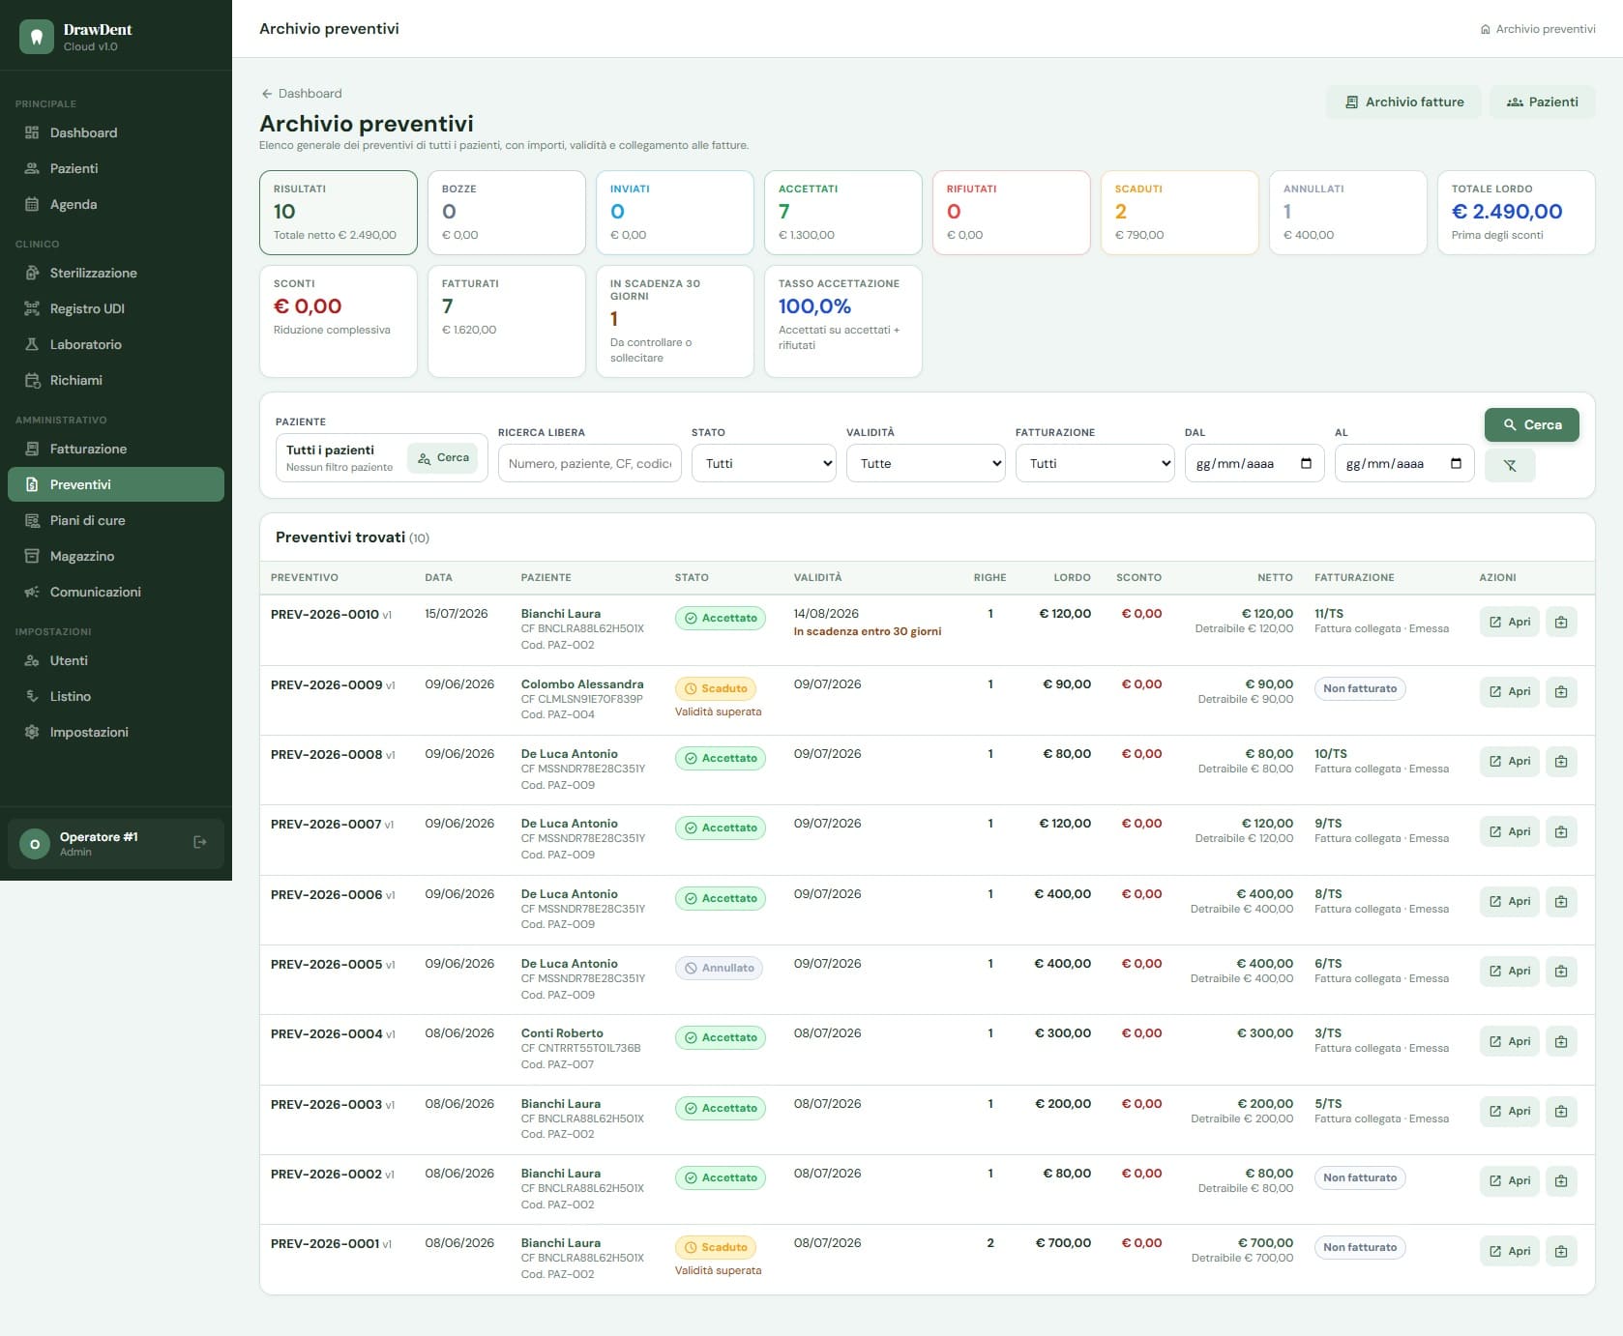Open the Validità dropdown
This screenshot has width=1623, height=1336.
[926, 463]
